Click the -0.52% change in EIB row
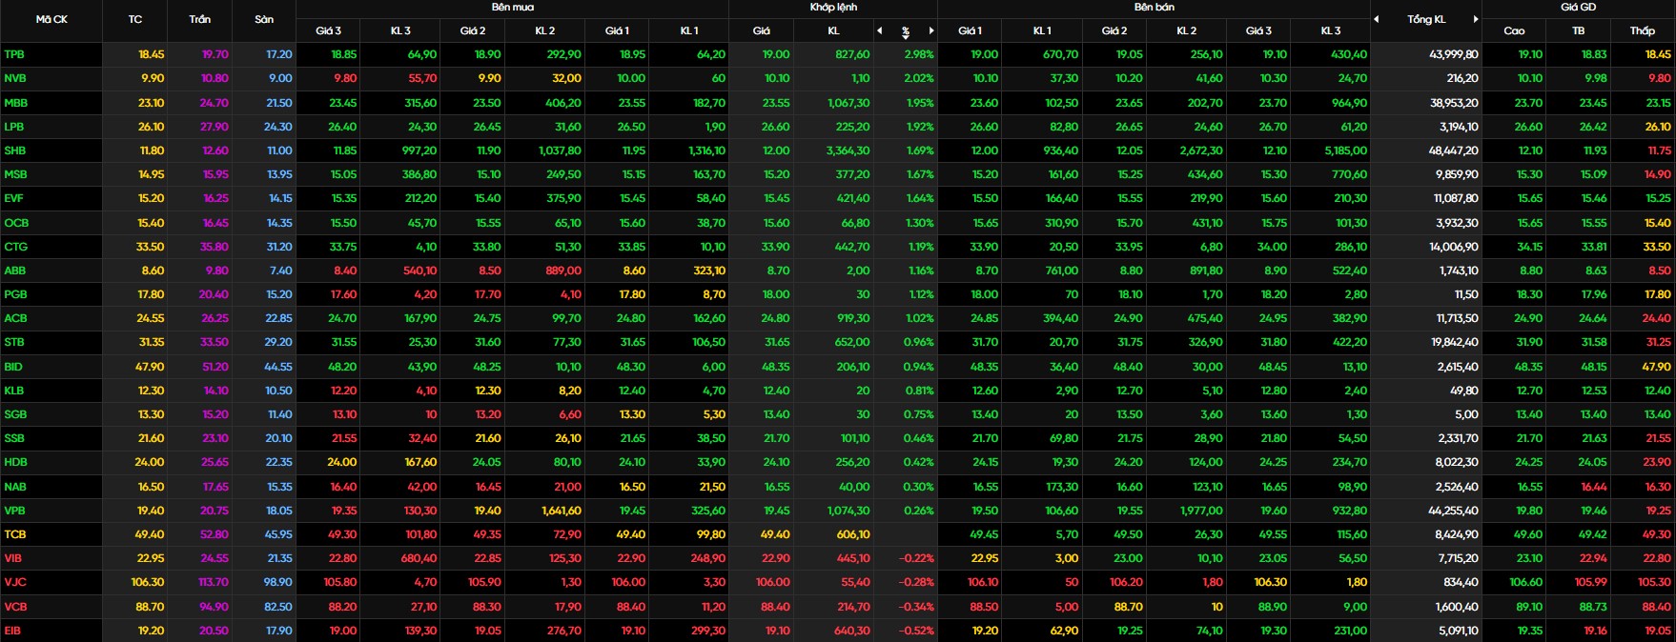This screenshot has height=642, width=1676. (x=916, y=631)
